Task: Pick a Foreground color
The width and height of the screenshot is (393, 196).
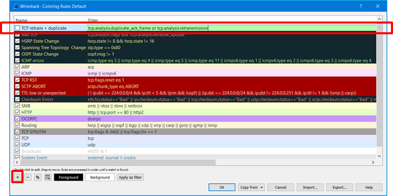Action: (69, 177)
